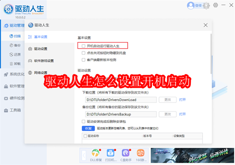Click the sliders icon beside 基本设置
The width and height of the screenshot is (235, 165).
click(x=30, y=37)
